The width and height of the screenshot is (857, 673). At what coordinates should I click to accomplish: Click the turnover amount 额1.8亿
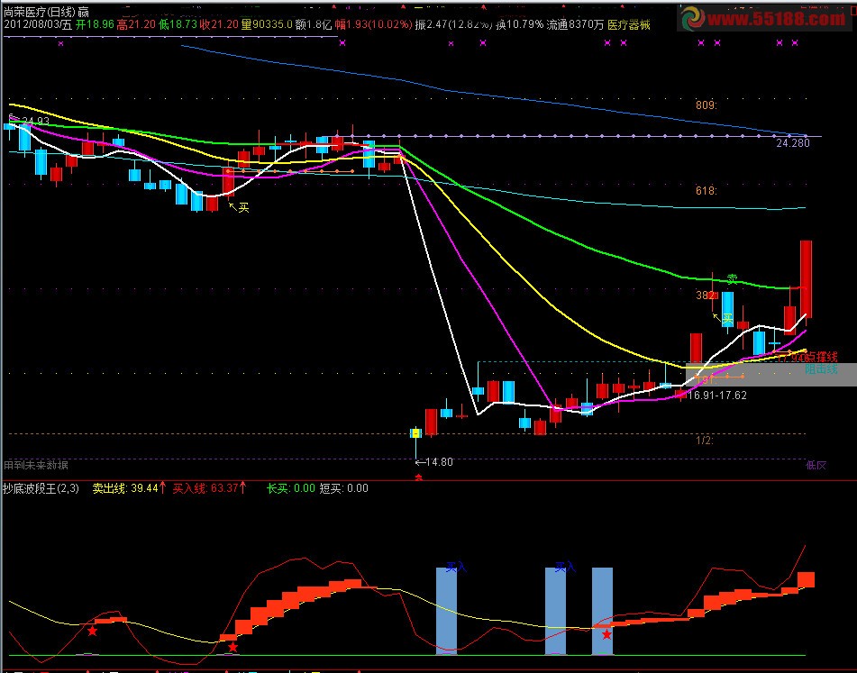tap(314, 25)
